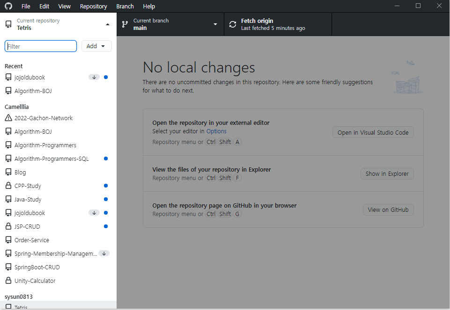
Task: Click the repository icon beside SpringBoot-CRUD
Action: [8, 267]
